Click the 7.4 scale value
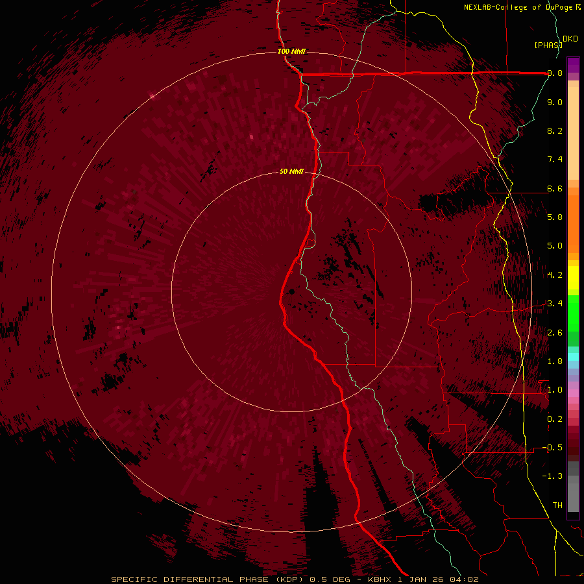Screen dimensions: 584x584 [x=555, y=160]
